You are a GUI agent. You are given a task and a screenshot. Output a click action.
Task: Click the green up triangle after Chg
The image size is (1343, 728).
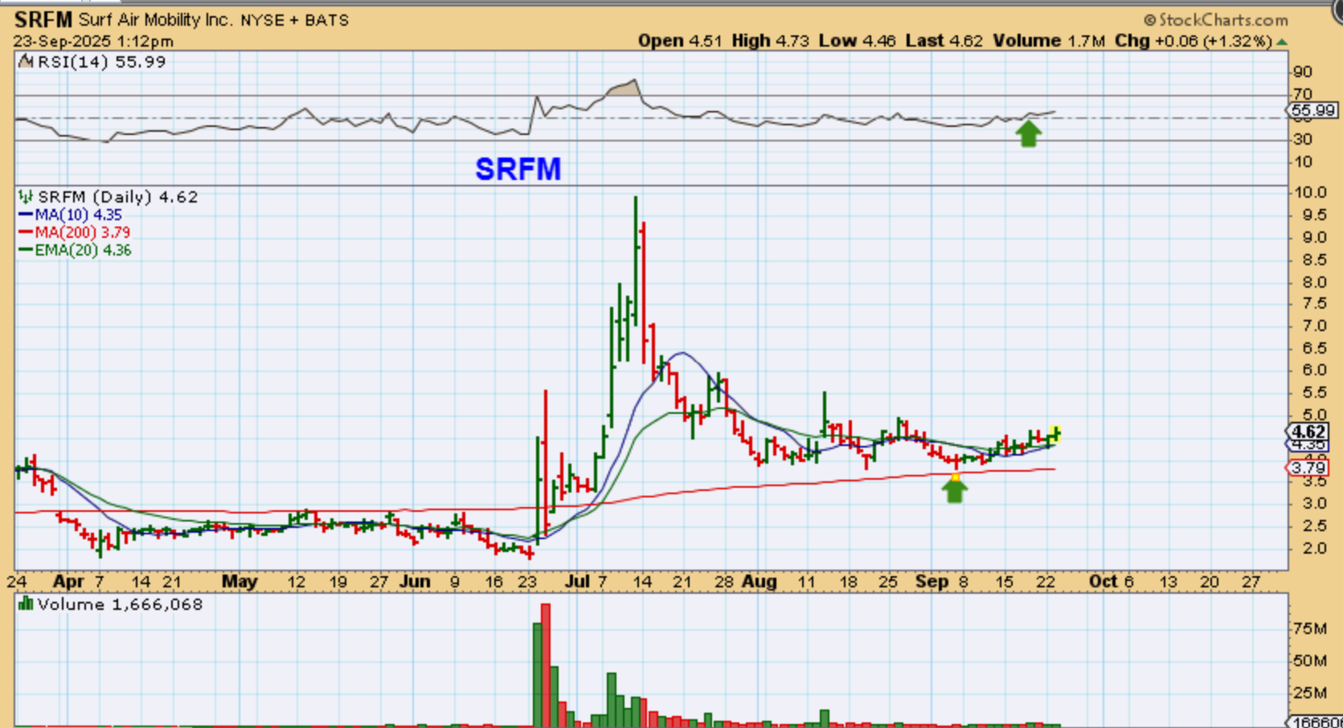1282,42
